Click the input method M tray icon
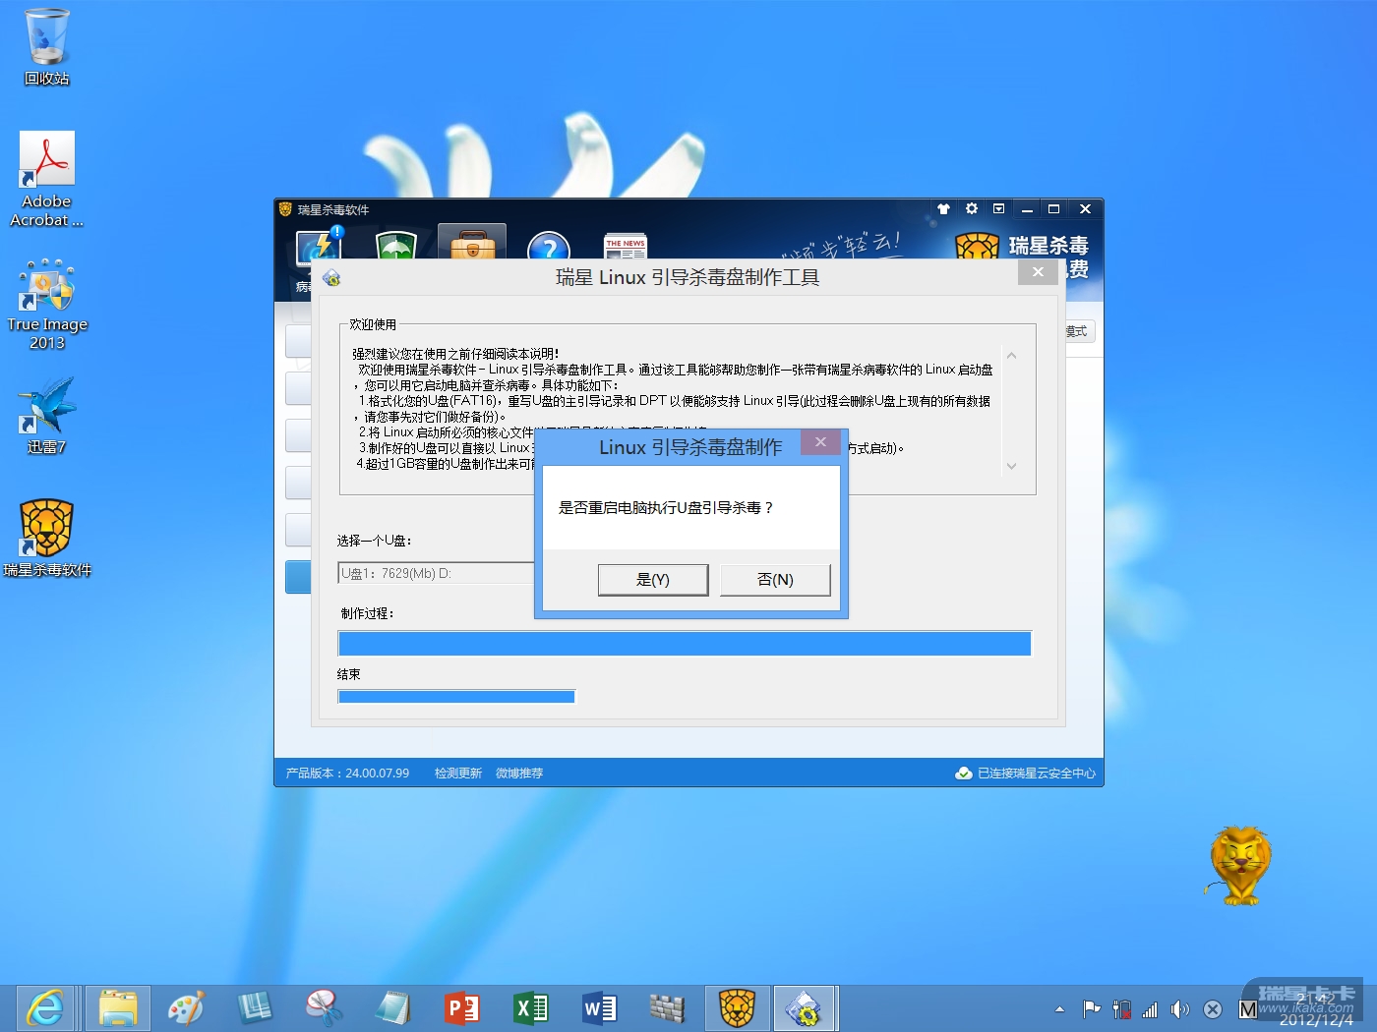 tap(1247, 1009)
